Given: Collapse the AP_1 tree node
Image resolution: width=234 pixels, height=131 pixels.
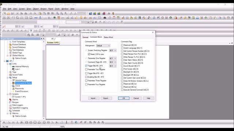Looking at the screenshot, I should [x=5, y=61].
